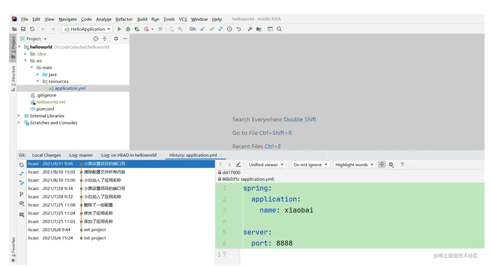493x266 pixels.
Task: Select commit dated 2021/7/25 11:08
Action: (121, 205)
